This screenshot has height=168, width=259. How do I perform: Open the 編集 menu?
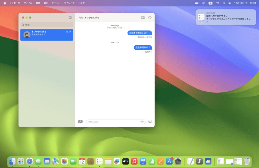pos(38,3)
